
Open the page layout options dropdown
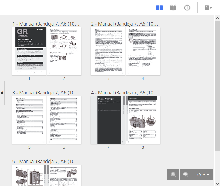click(x=208, y=8)
